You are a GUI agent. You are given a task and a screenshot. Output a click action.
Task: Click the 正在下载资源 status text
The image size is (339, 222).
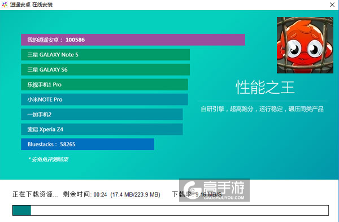point(35,194)
